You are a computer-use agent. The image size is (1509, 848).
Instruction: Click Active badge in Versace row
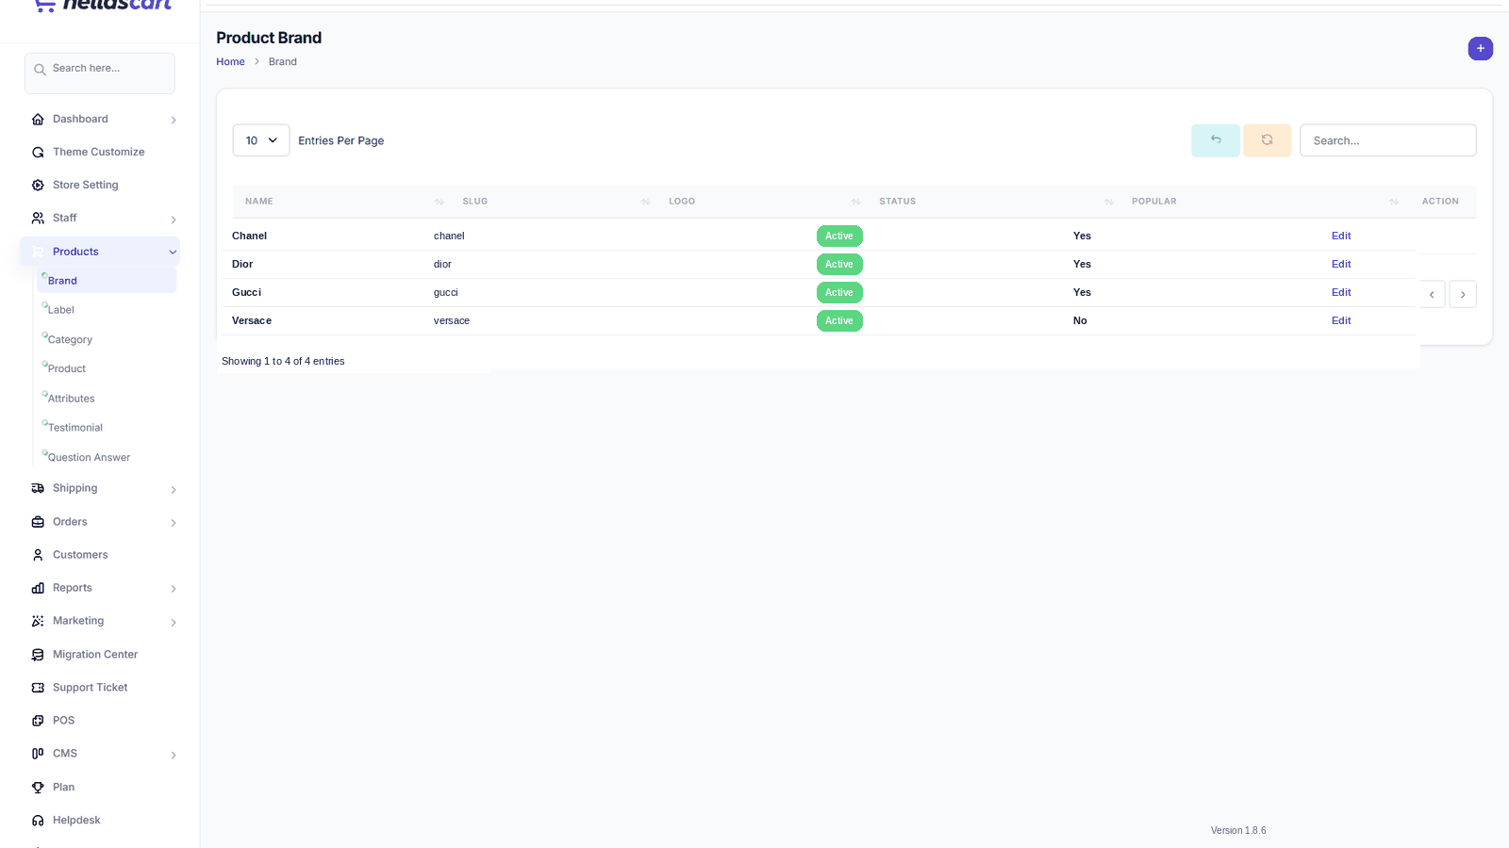pos(839,321)
